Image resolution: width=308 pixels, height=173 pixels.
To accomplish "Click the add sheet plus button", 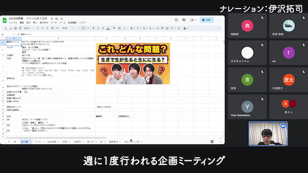I will coord(9,142).
